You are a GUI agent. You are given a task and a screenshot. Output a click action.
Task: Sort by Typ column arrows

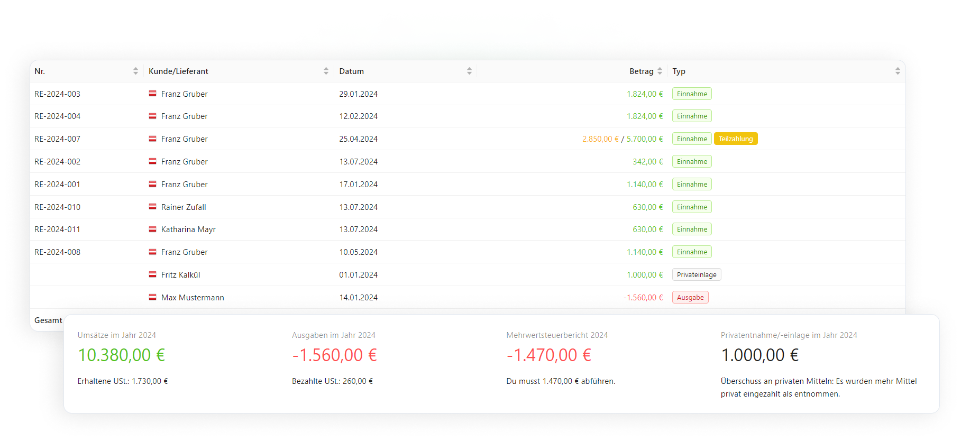click(898, 71)
